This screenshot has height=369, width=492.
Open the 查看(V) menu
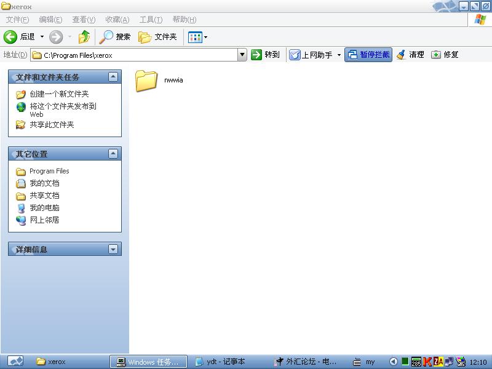tap(84, 20)
